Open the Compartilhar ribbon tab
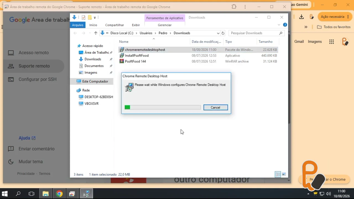The image size is (354, 199). (x=114, y=25)
